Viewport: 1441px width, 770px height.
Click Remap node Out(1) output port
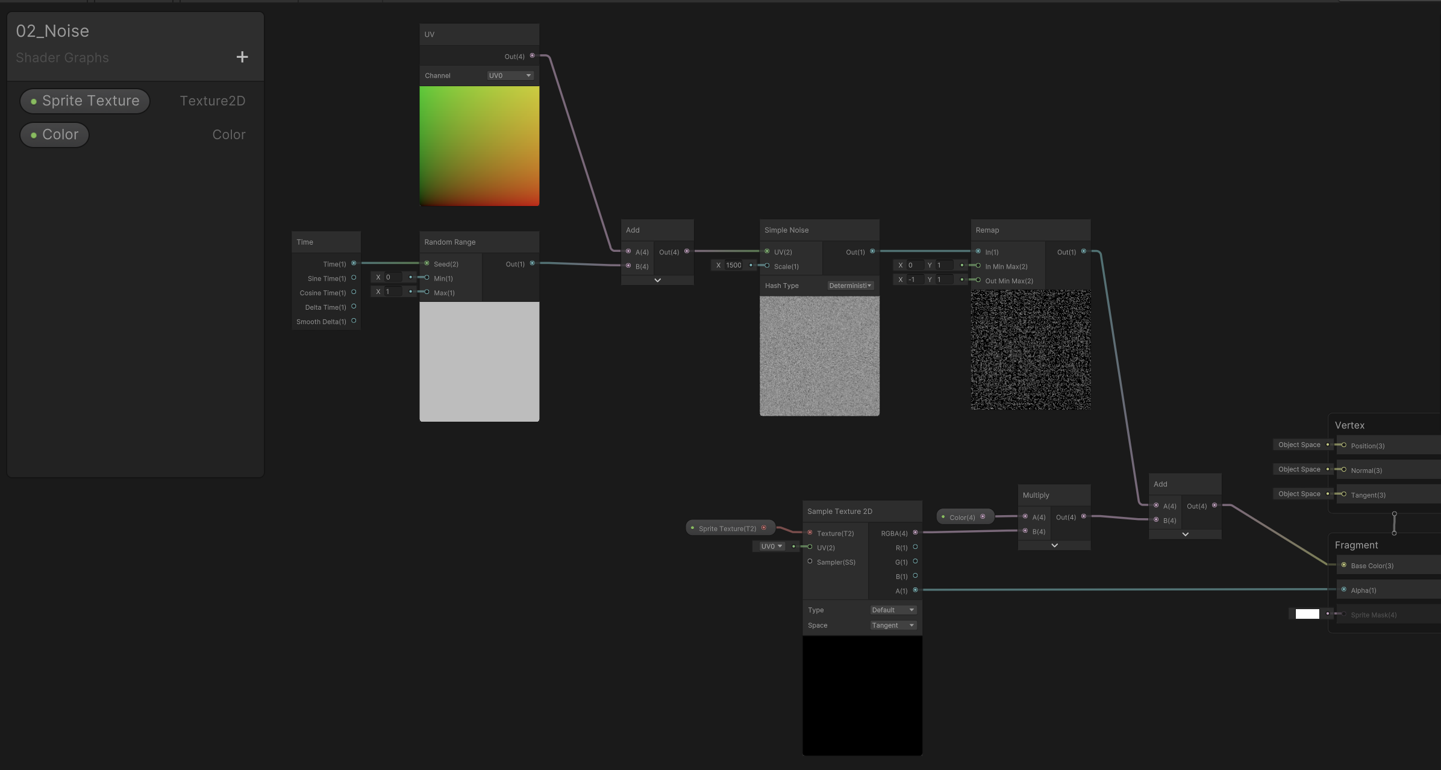tap(1084, 251)
